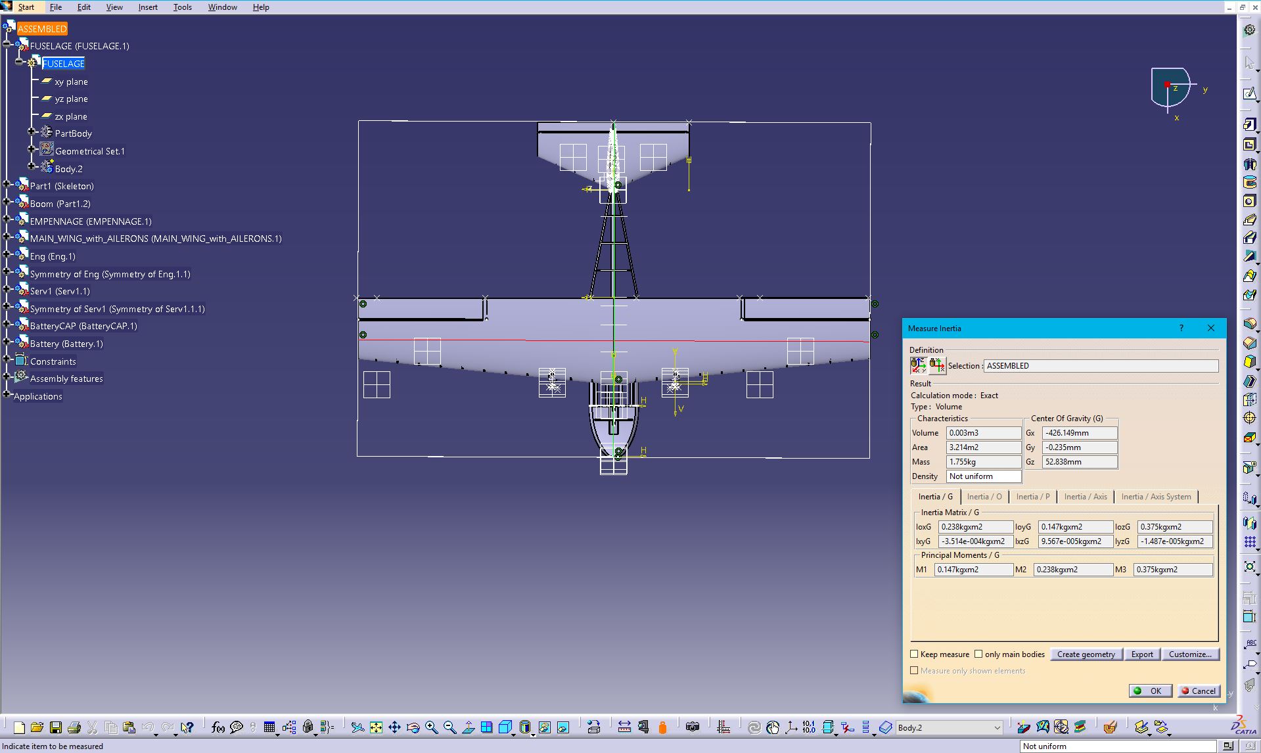Viewport: 1261px width, 753px height.
Task: Switch to the Inertia / Axis tab
Action: 1086,497
